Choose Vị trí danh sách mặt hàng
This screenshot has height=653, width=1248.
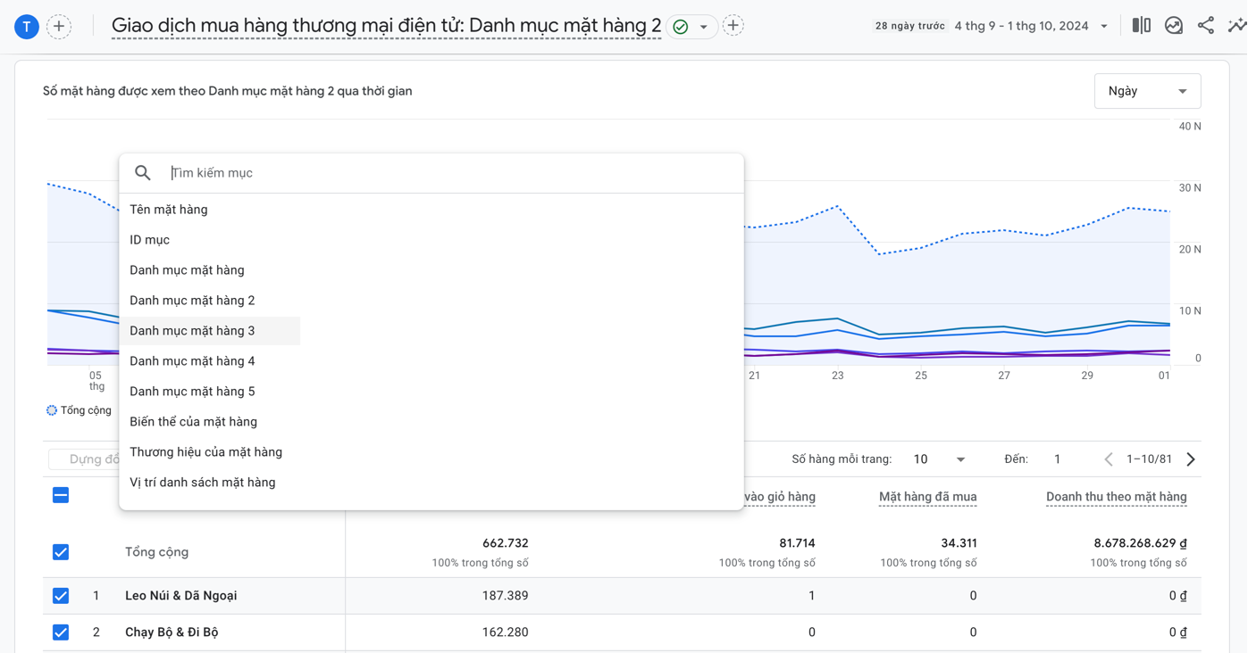pyautogui.click(x=203, y=483)
